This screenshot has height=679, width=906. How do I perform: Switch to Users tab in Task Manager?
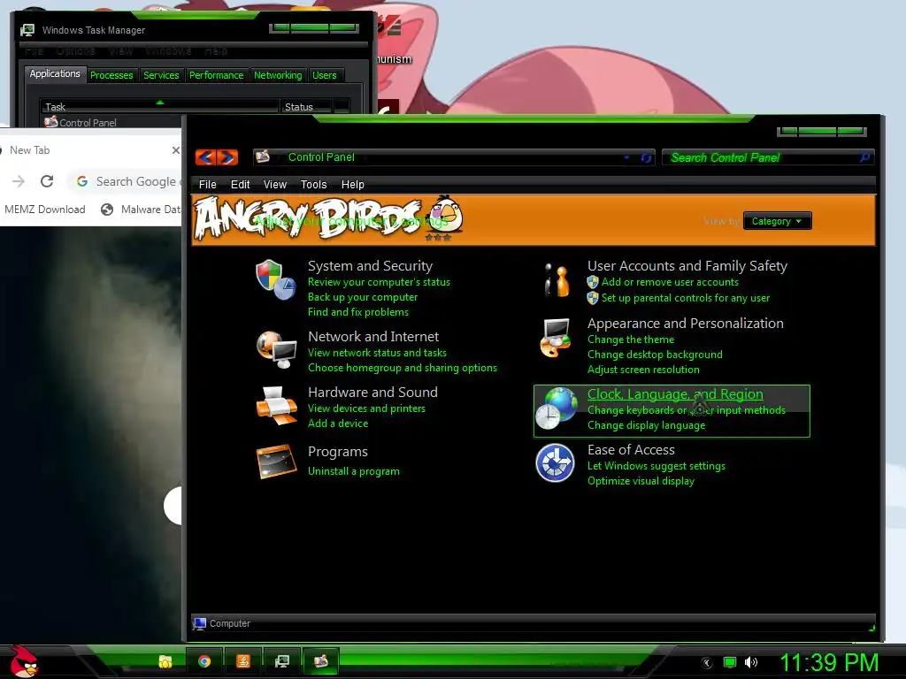[x=324, y=75]
